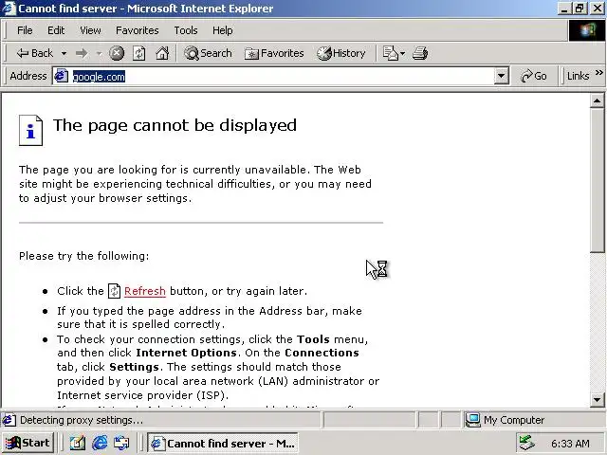Open the View menu
607x455 pixels.
pyautogui.click(x=90, y=30)
